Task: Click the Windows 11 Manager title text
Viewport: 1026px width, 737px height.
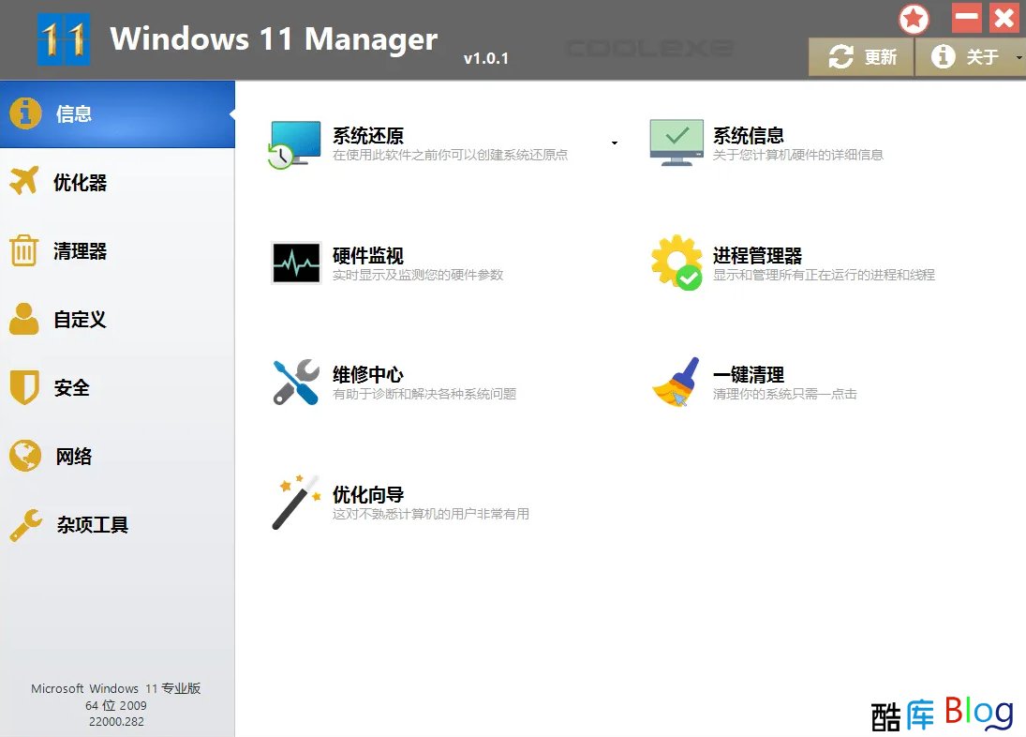Action: coord(274,39)
